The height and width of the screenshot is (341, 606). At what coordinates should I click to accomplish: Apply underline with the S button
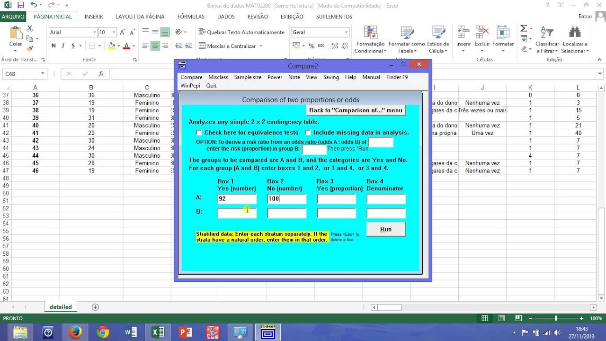coord(73,46)
